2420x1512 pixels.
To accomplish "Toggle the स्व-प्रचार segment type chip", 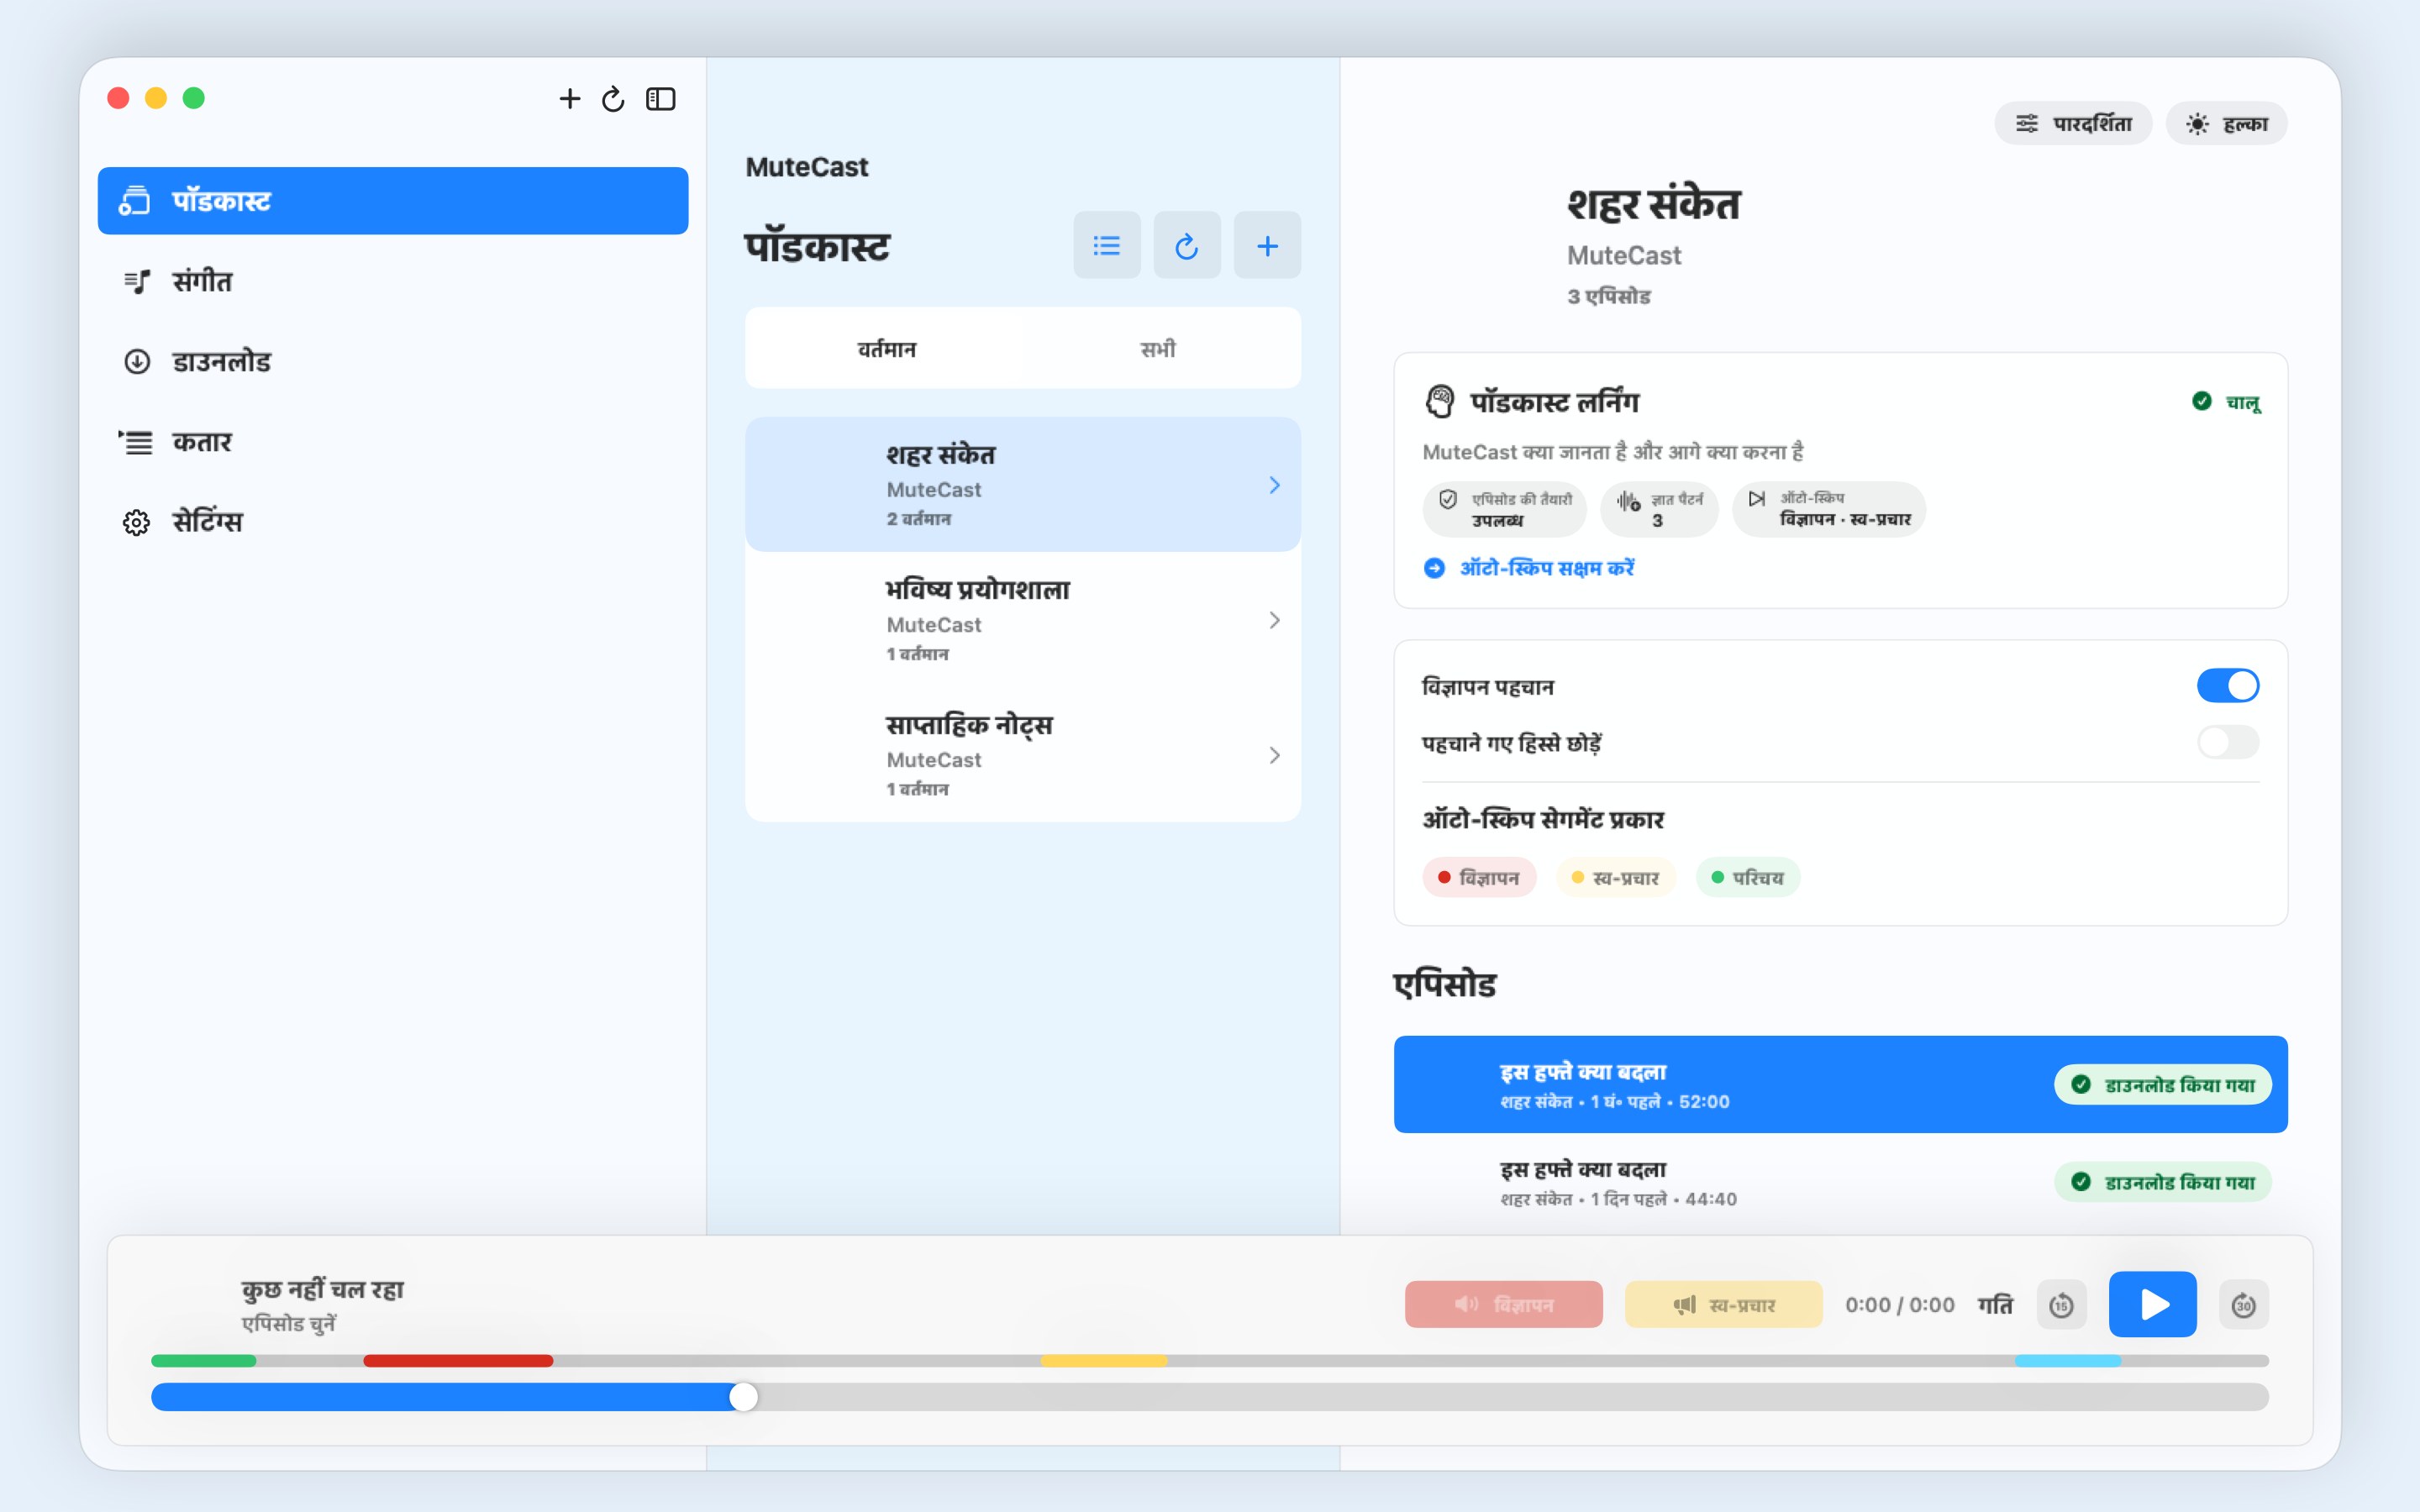I will click(x=1615, y=877).
